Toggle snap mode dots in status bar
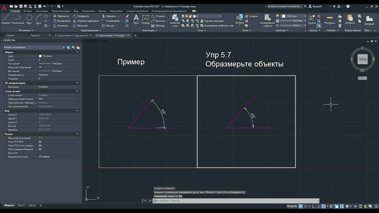The height and width of the screenshot is (213, 379). 306,206
